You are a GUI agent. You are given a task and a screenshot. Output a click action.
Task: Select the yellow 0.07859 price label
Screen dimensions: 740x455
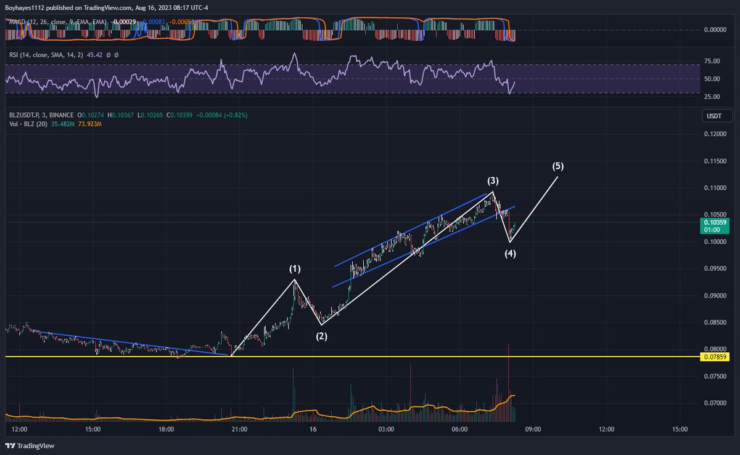pyautogui.click(x=714, y=357)
